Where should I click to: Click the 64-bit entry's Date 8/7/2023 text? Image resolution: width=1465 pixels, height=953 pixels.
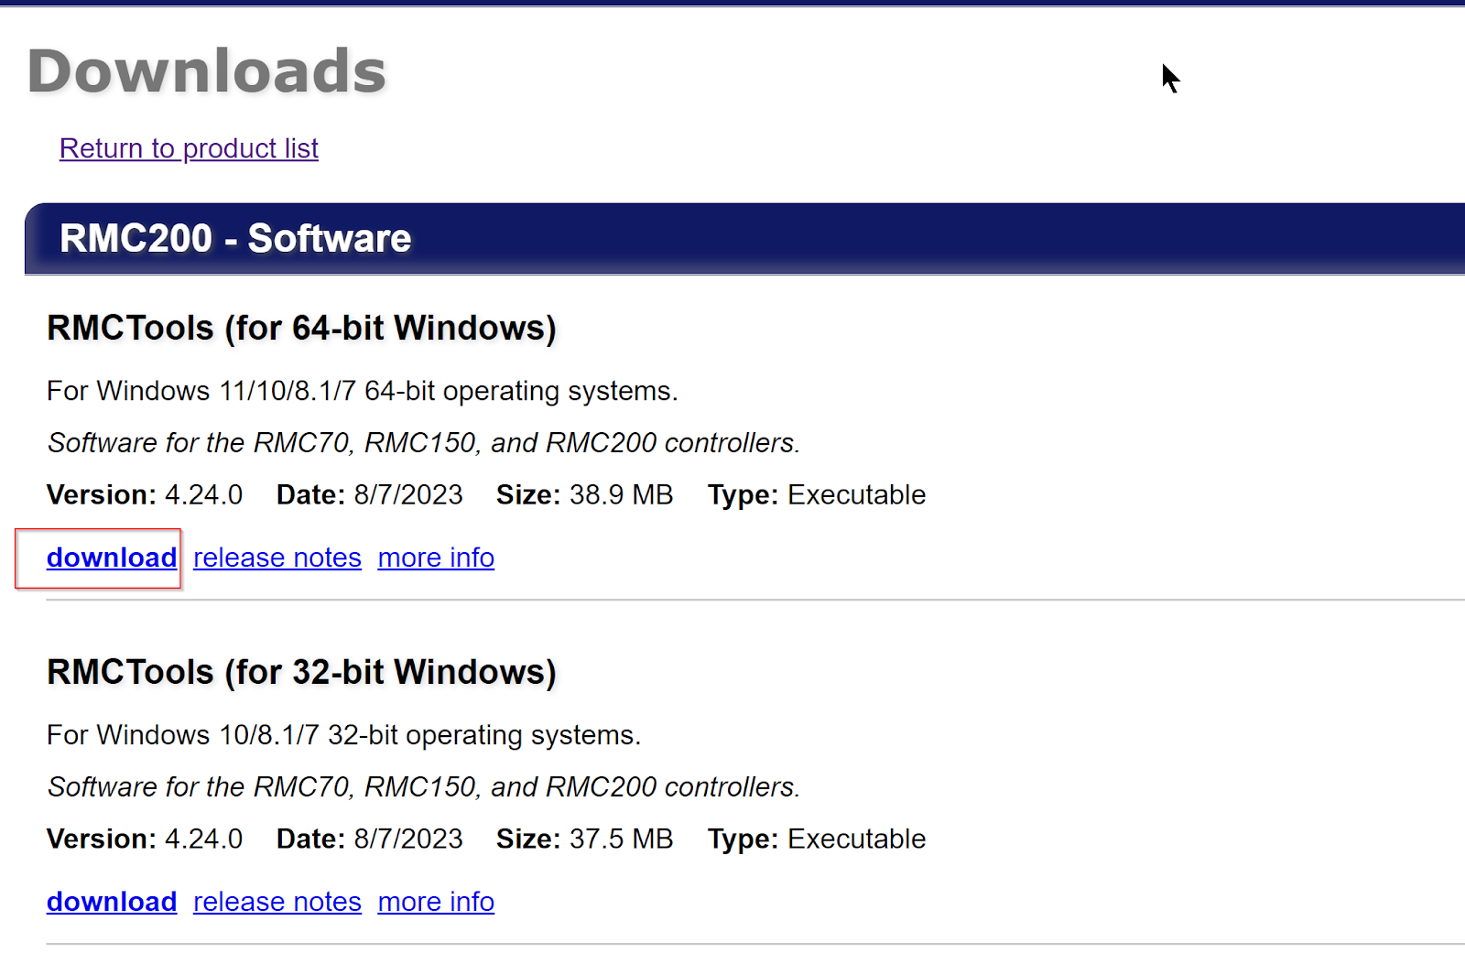(370, 495)
